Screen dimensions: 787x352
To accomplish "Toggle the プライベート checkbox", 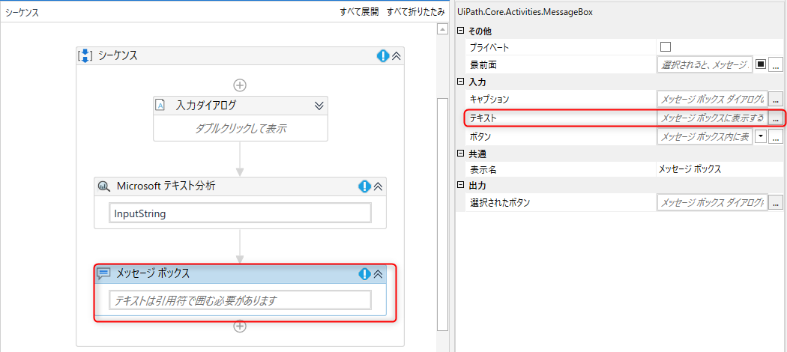I will tap(666, 47).
